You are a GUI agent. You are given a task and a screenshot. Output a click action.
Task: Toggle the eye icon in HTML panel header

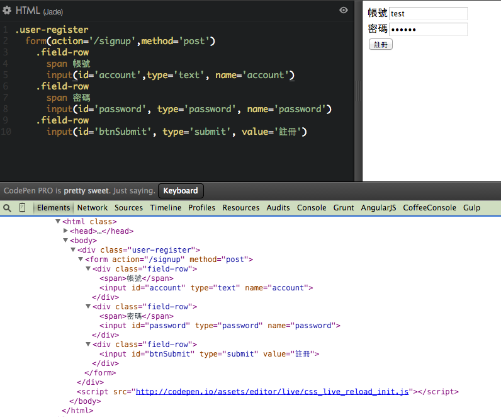click(x=343, y=10)
